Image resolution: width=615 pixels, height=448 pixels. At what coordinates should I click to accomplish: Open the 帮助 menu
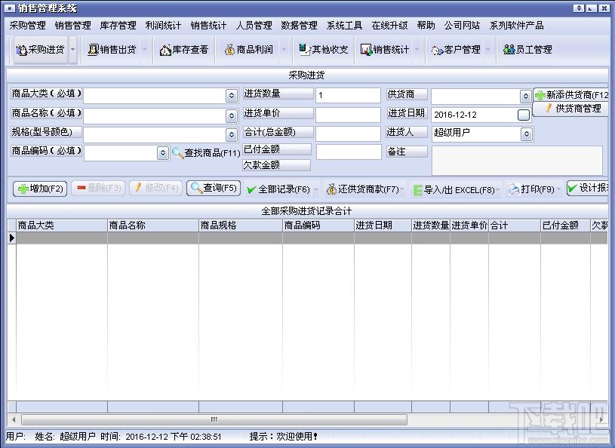[x=426, y=26]
